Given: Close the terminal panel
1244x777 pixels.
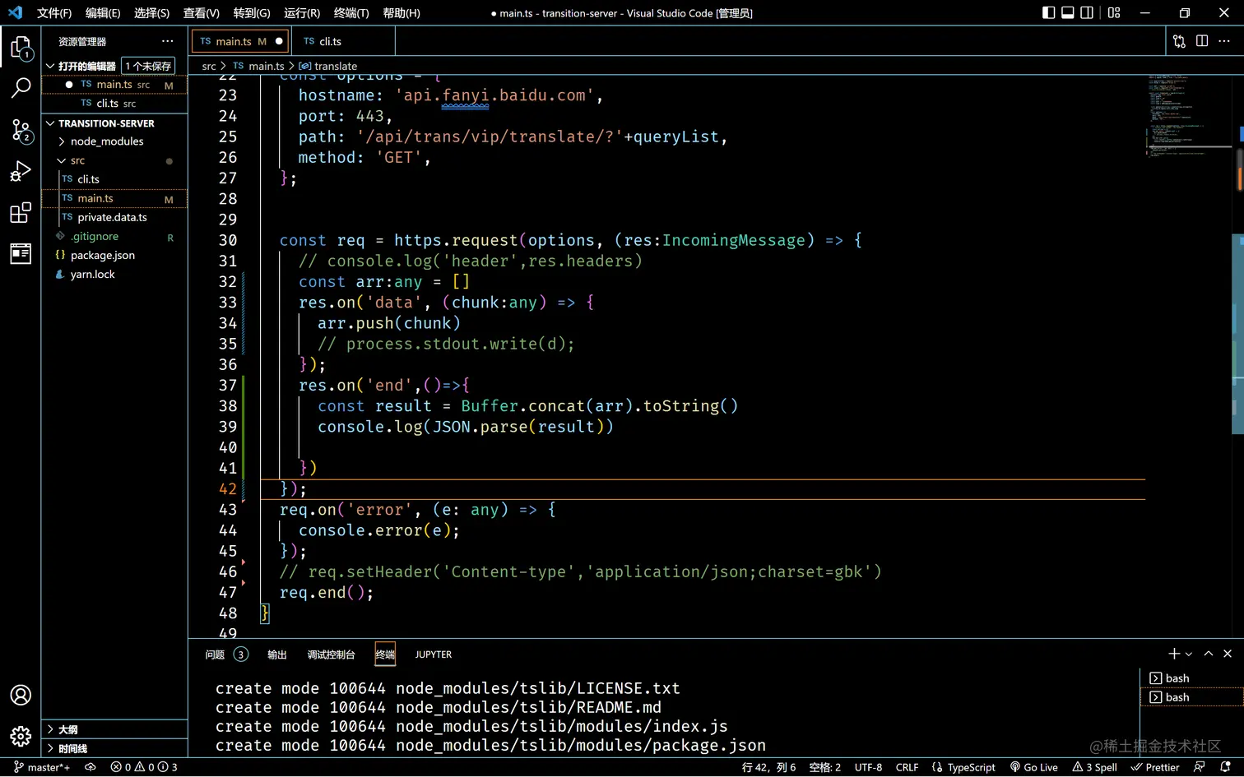Looking at the screenshot, I should [x=1228, y=654].
